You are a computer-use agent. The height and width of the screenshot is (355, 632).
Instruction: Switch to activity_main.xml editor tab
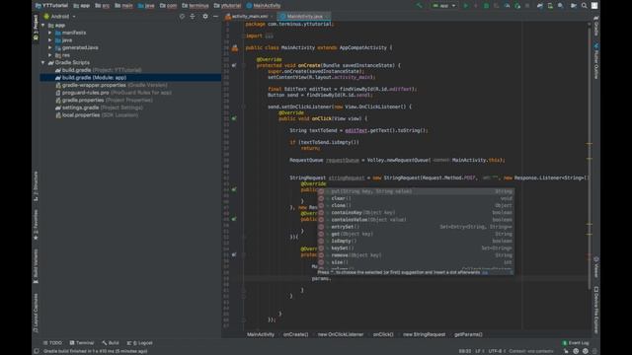[250, 16]
